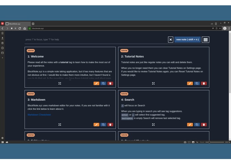Open the Window side panel

[2, 53]
